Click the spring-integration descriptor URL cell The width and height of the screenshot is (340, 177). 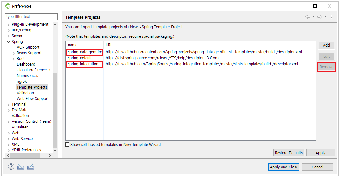pyautogui.click(x=202, y=64)
